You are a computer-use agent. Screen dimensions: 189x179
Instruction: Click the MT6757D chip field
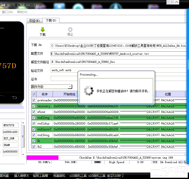(11, 125)
